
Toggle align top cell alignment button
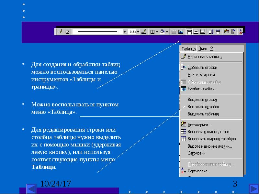point(189,32)
